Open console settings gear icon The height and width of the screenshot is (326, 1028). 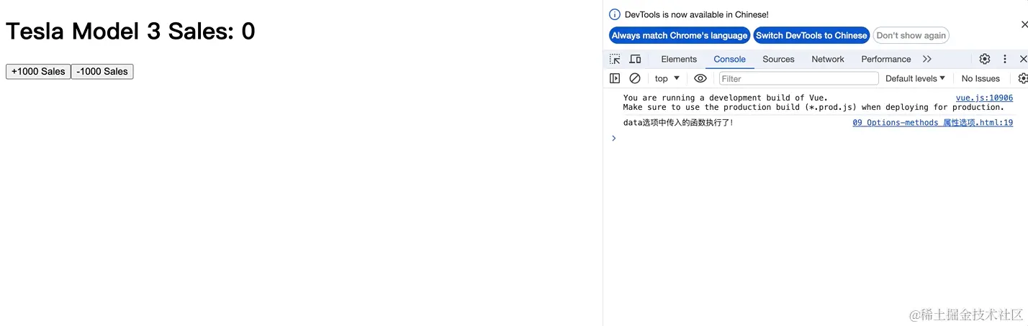1023,78
